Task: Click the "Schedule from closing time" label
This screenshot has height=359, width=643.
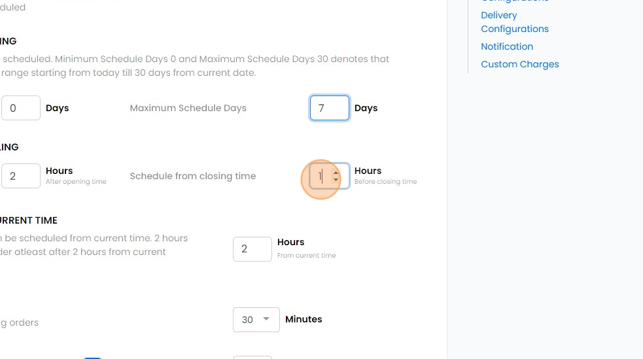Action: pos(192,177)
